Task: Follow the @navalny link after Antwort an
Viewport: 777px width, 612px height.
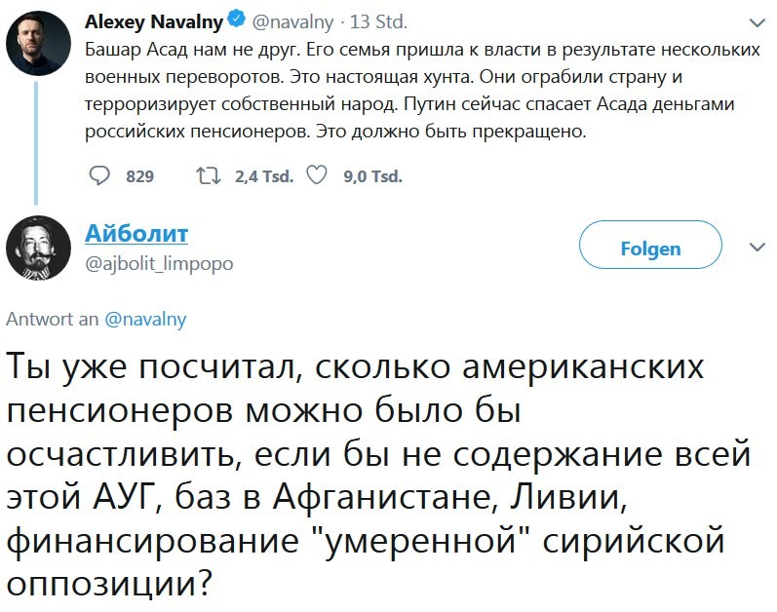Action: tap(144, 319)
